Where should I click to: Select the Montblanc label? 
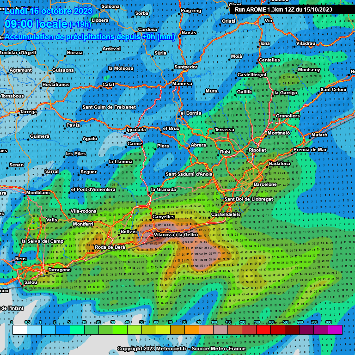(38, 193)
